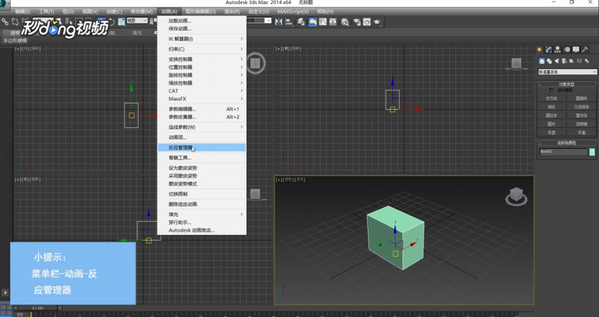Select the Link tool in the main toolbar

(6, 22)
